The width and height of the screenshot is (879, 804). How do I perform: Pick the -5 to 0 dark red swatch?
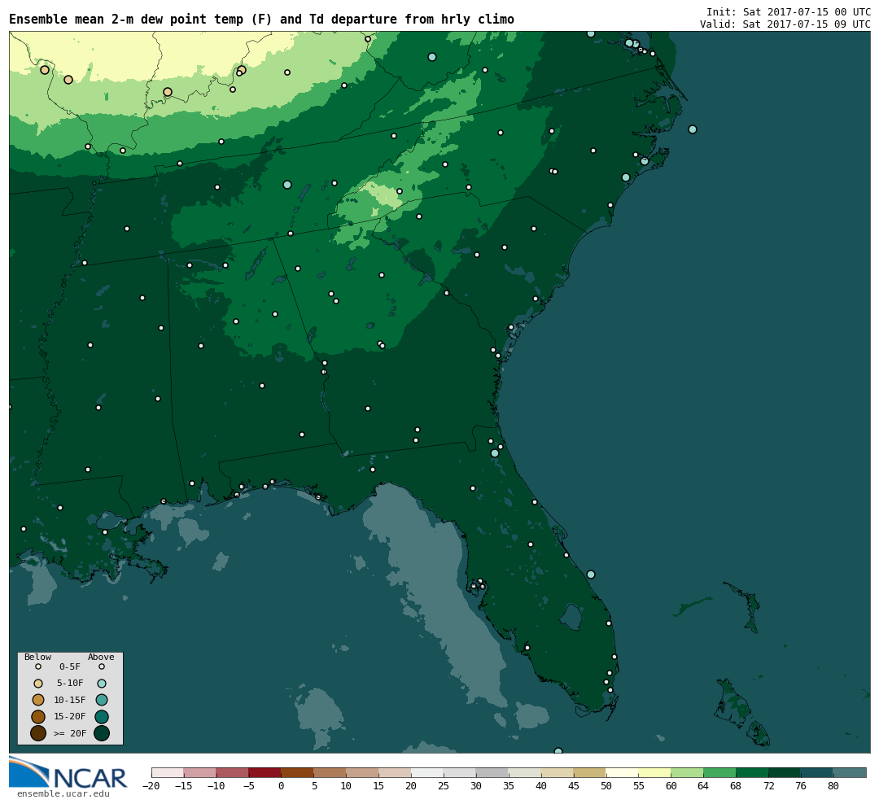point(265,772)
